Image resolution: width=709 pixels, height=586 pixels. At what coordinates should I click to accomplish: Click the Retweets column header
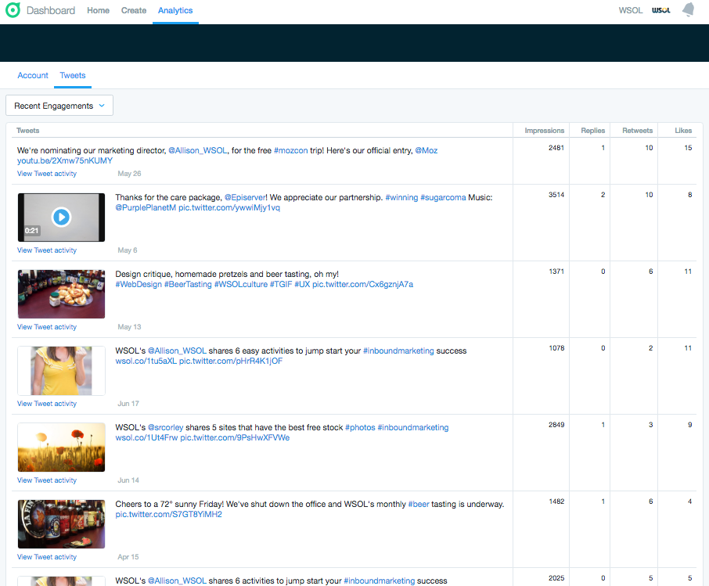click(x=637, y=131)
